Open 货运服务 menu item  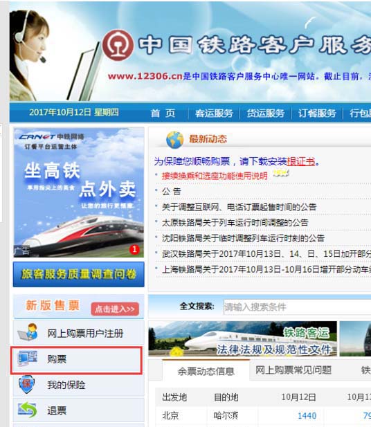pos(266,113)
